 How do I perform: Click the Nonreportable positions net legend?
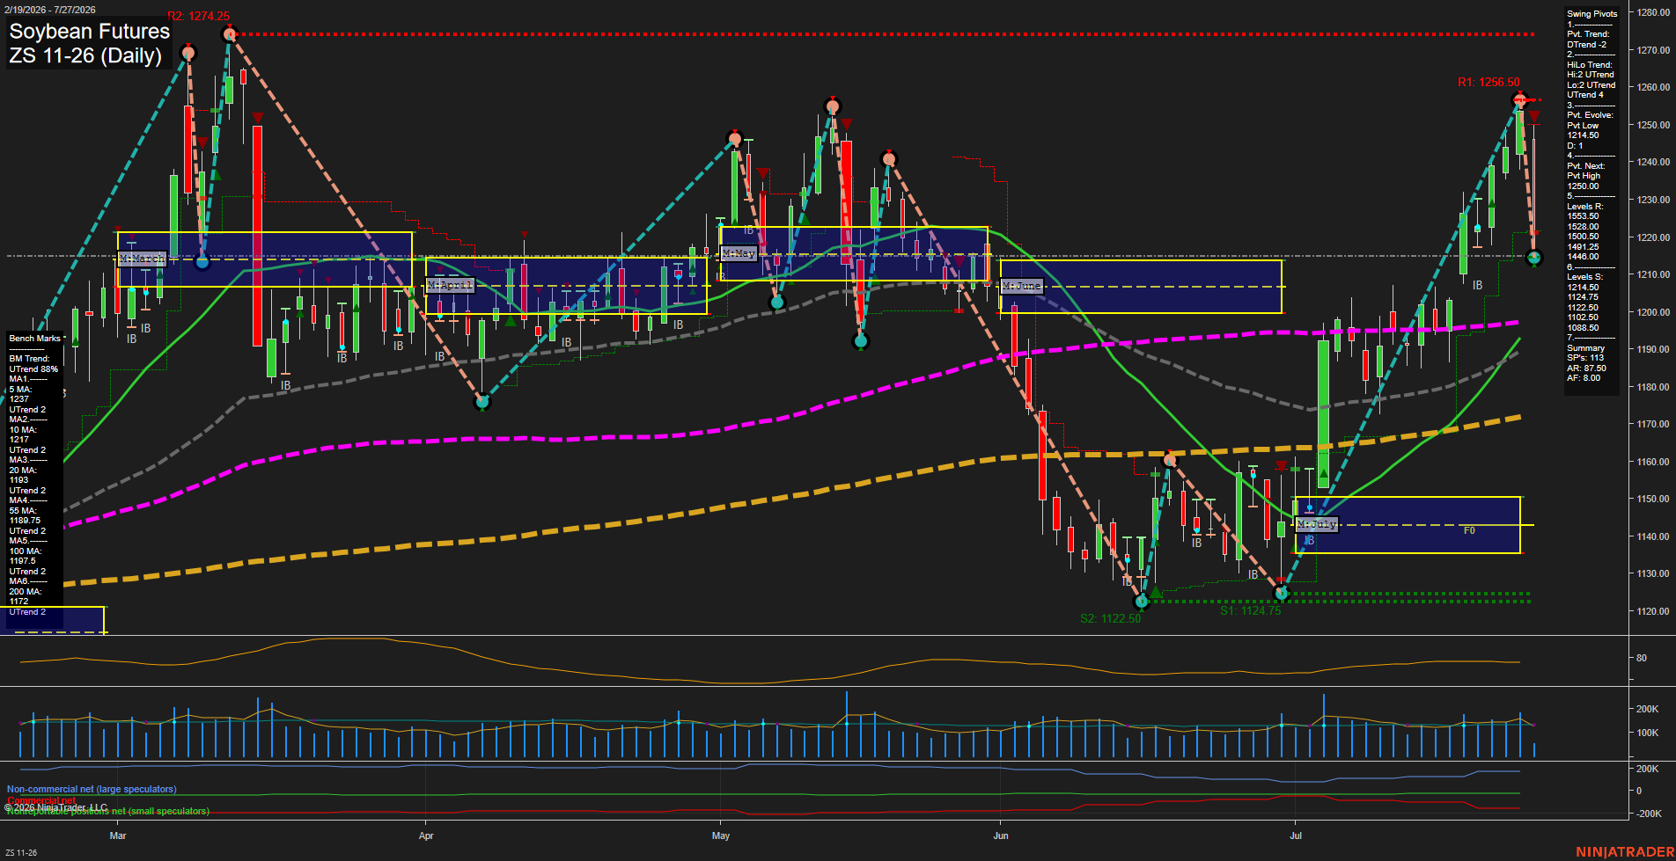pos(107,811)
